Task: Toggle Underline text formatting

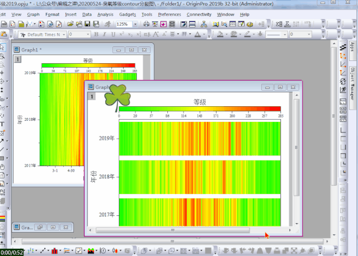Action: [113, 35]
